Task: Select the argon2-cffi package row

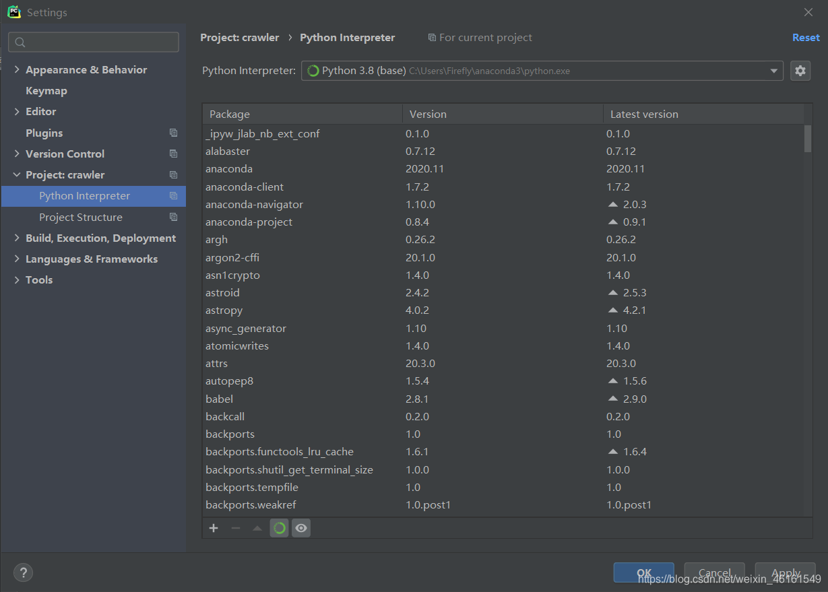Action: click(x=503, y=257)
